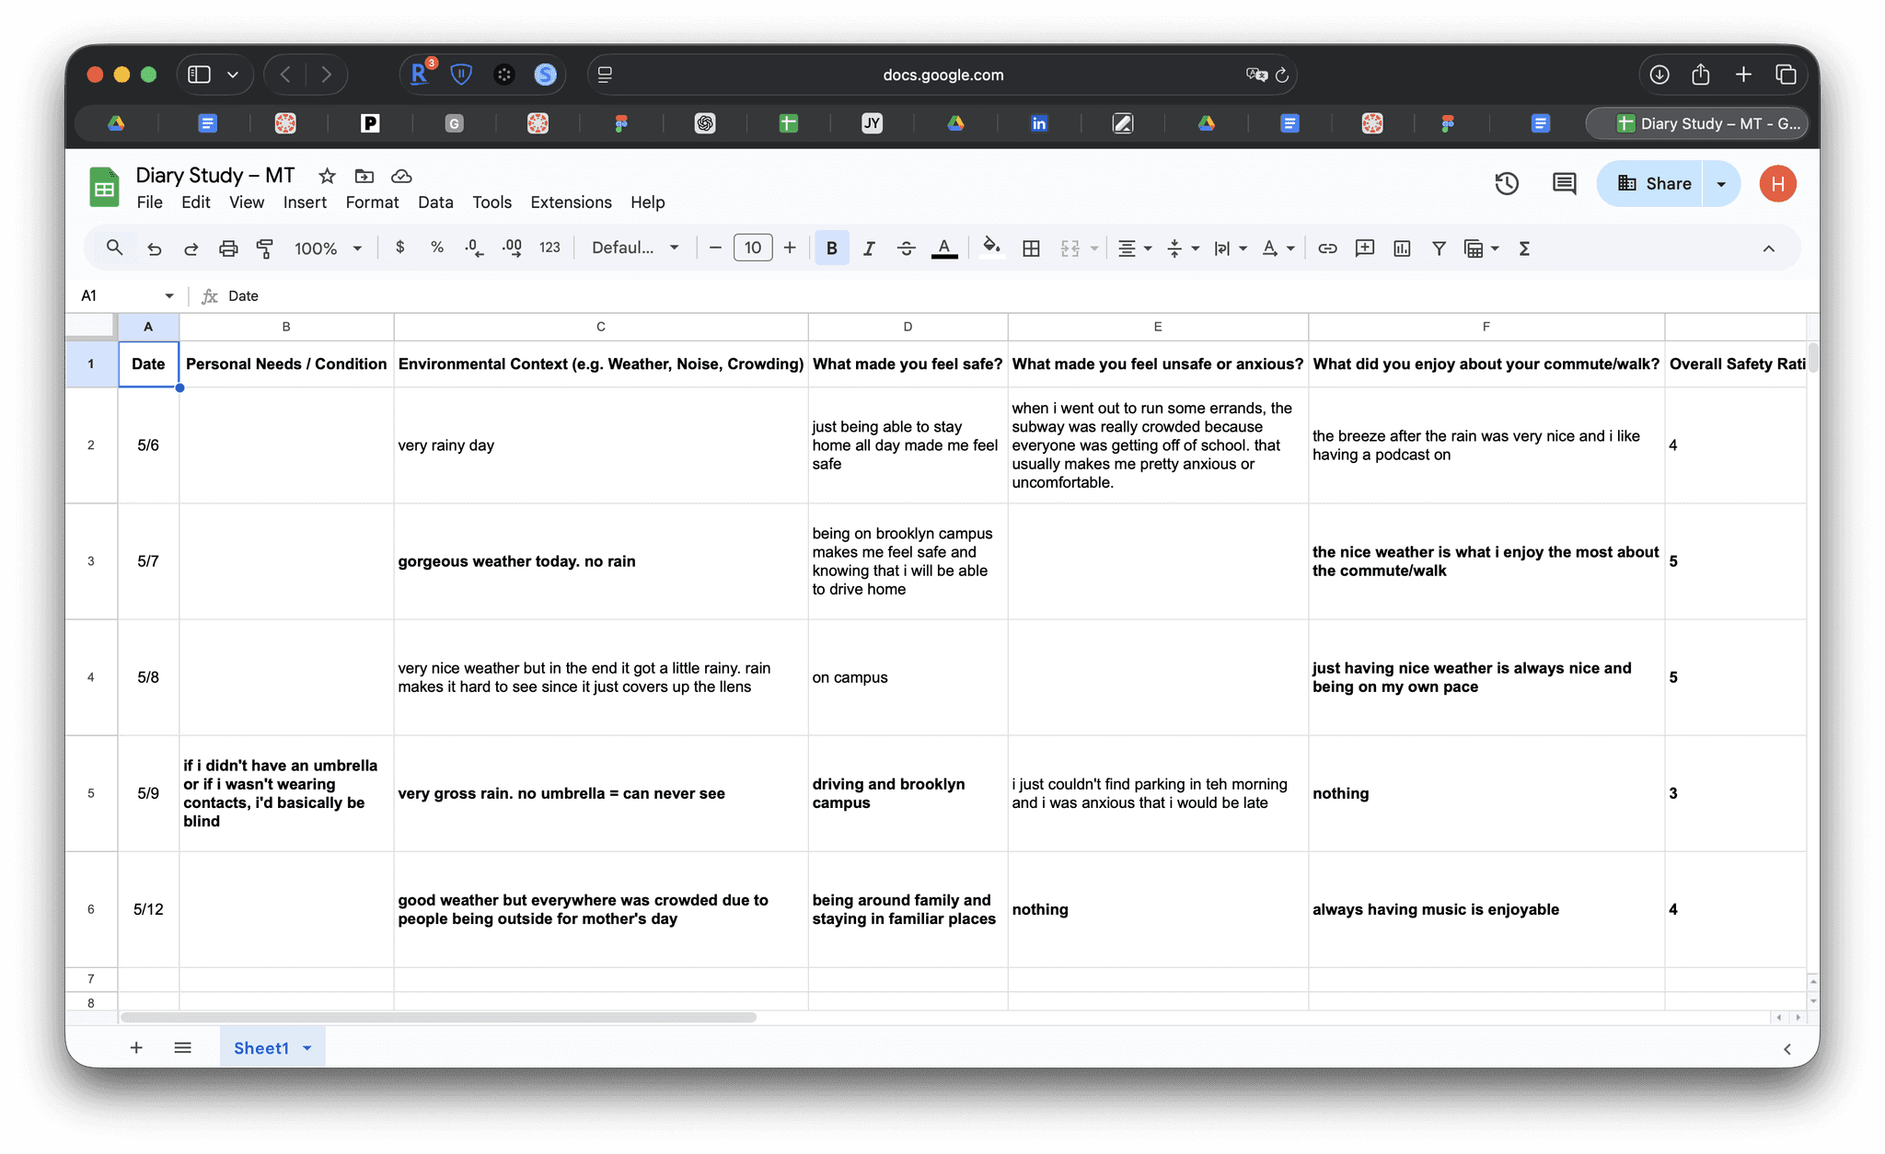Open the comments panel icon
Viewport: 1885px width, 1154px height.
[1564, 184]
